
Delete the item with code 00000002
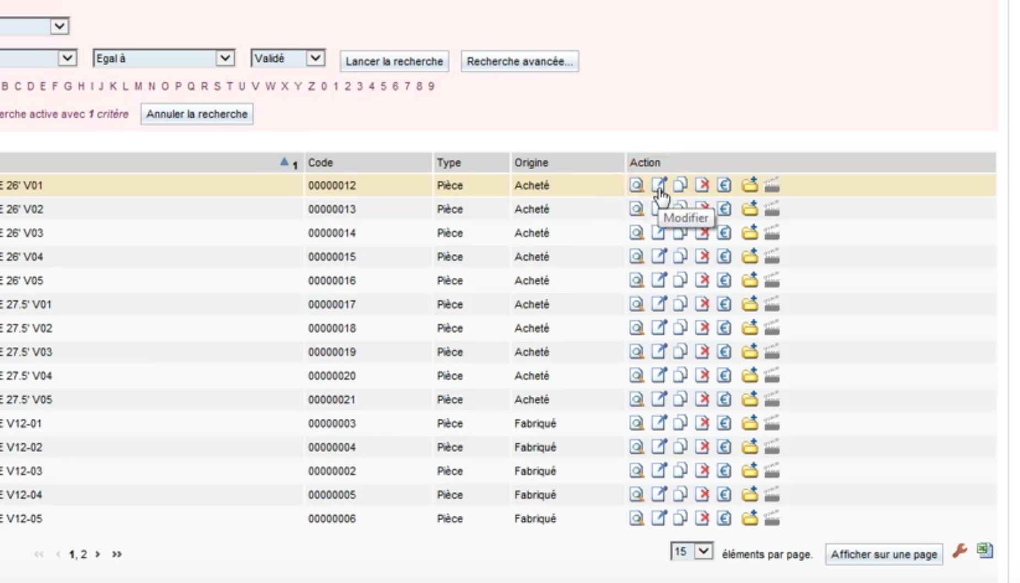702,471
